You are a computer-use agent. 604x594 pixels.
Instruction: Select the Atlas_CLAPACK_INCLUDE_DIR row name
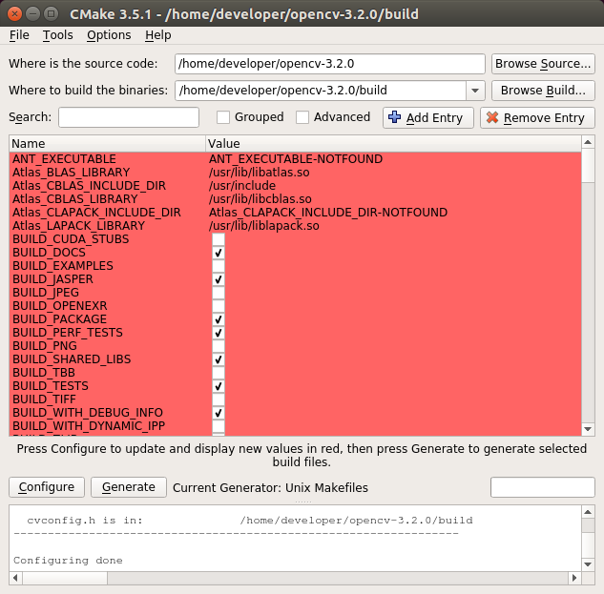96,213
